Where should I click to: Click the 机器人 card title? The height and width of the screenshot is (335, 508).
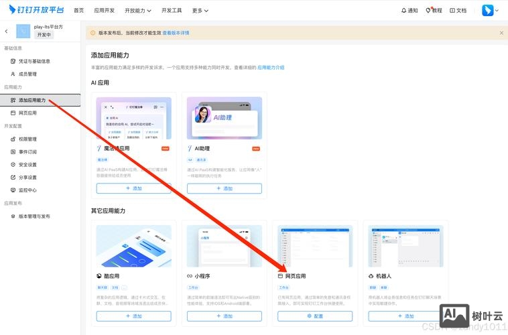383,276
